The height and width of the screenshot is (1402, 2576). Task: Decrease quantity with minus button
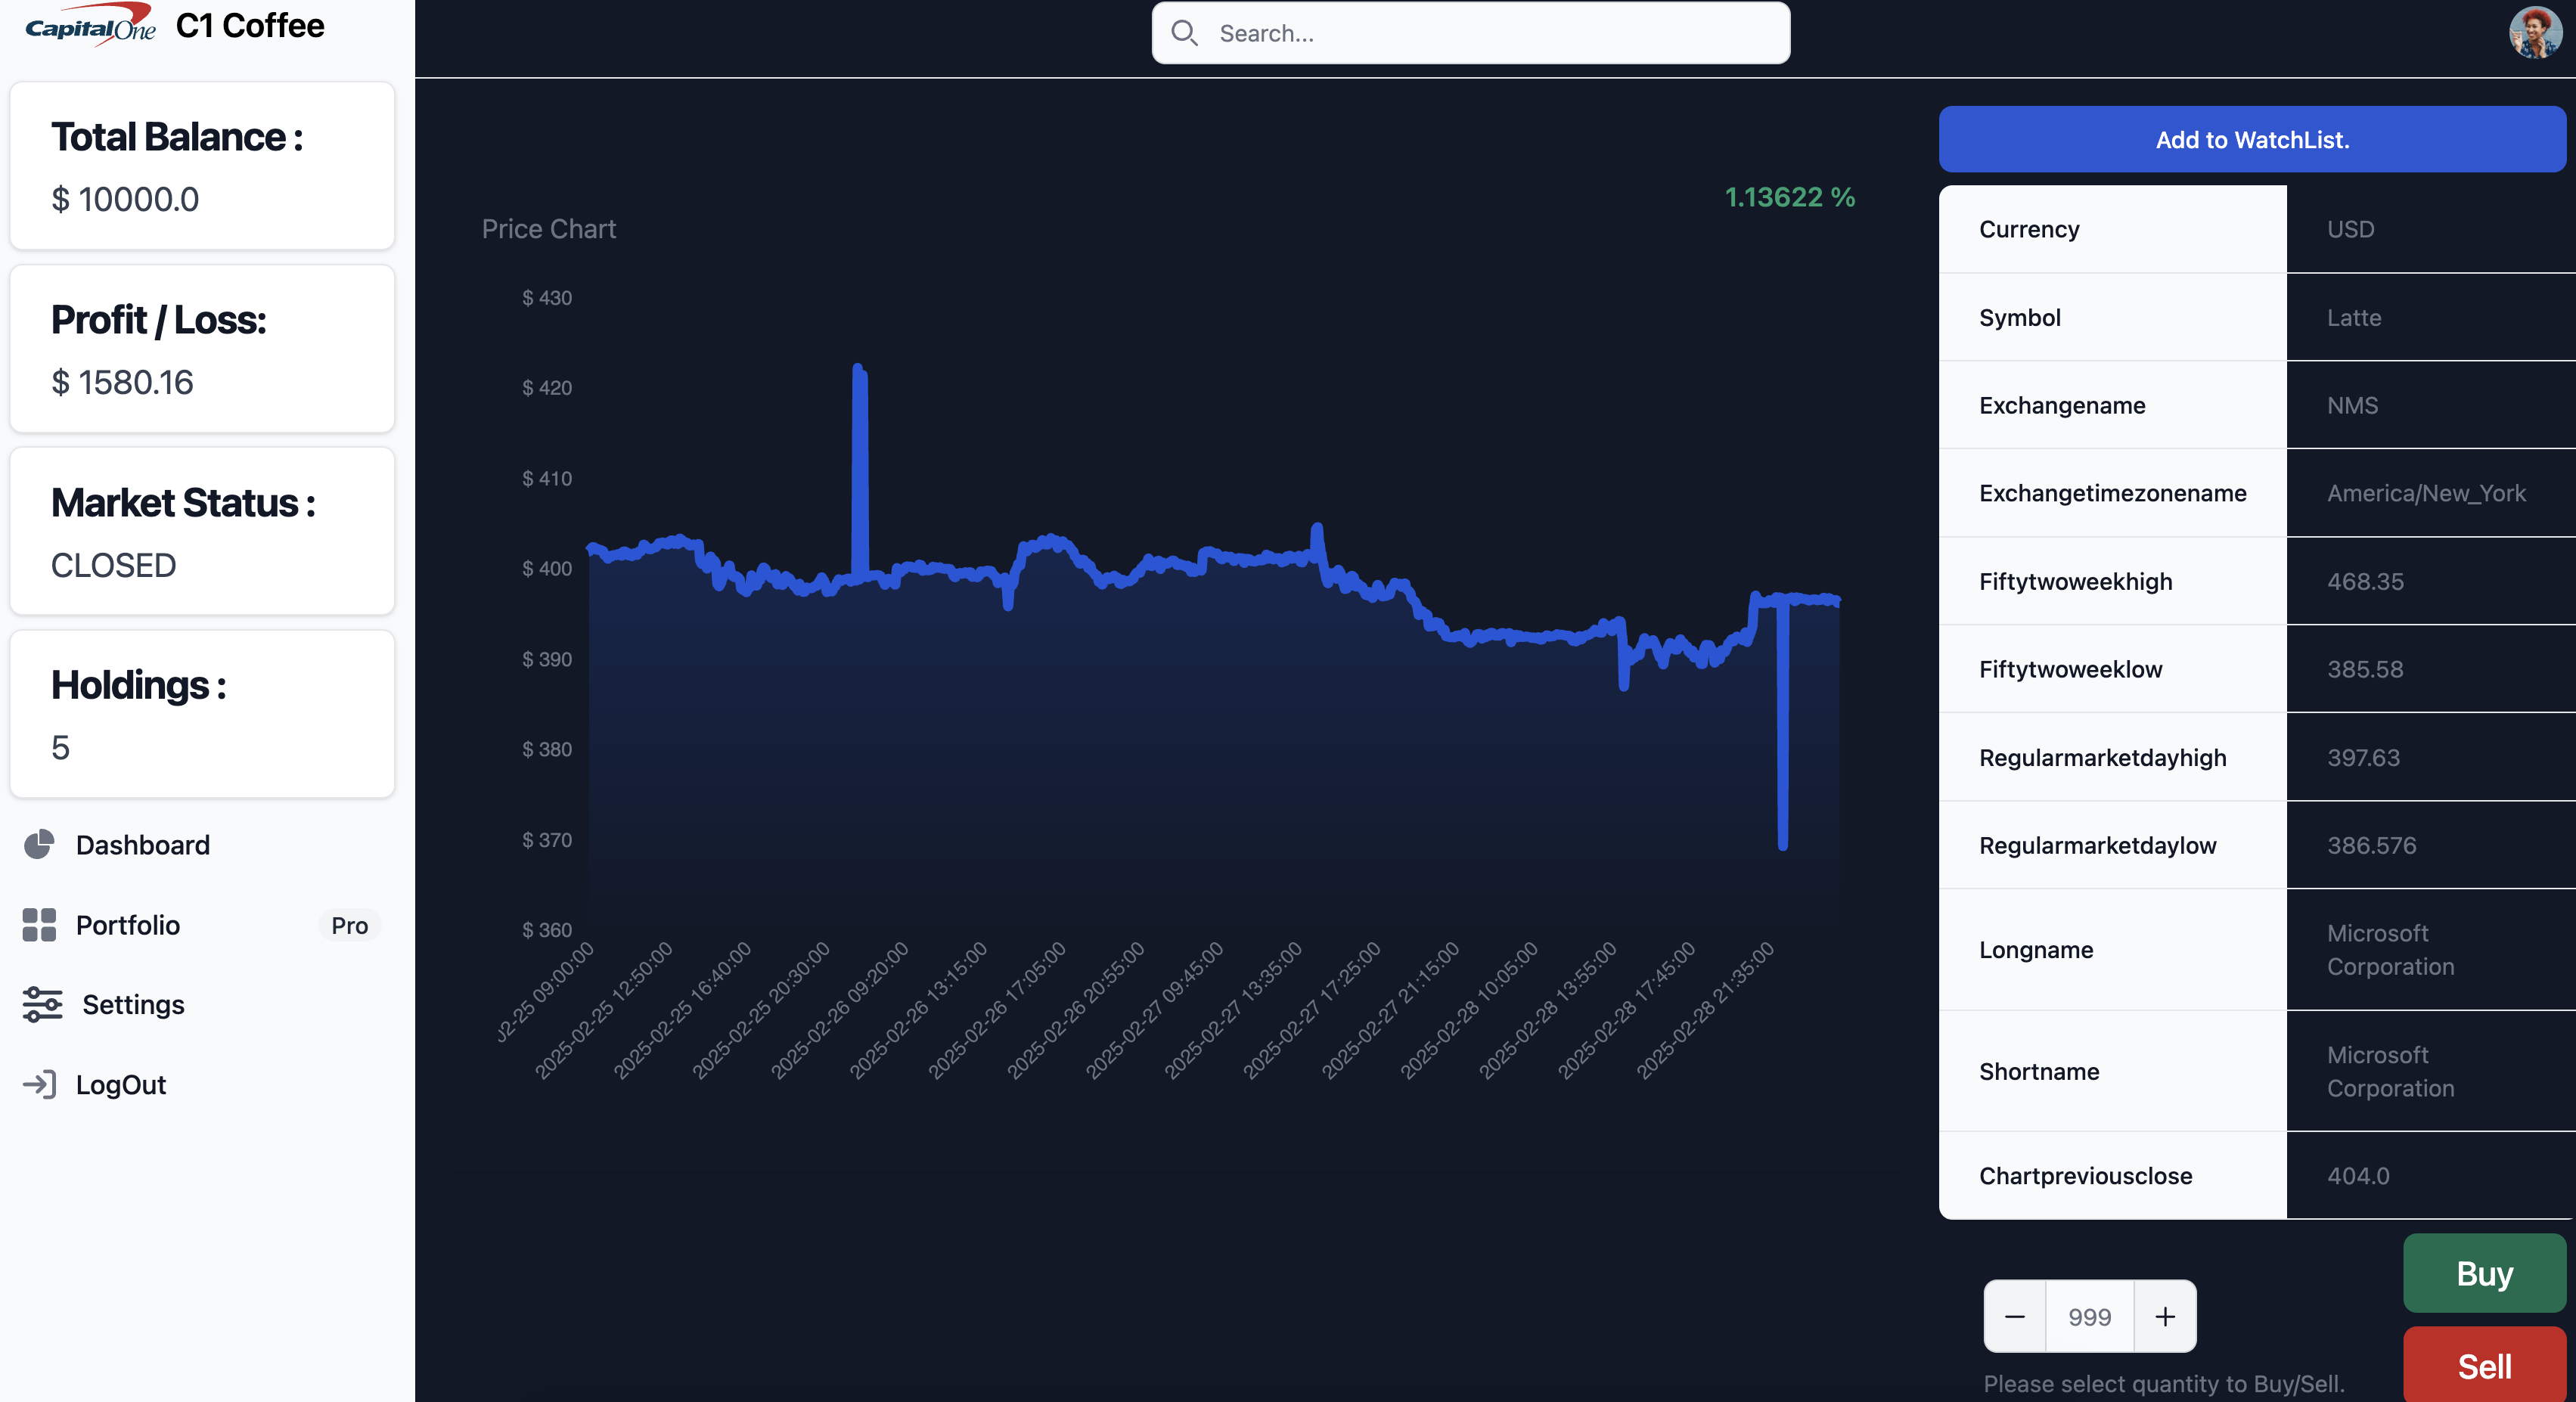[2015, 1316]
